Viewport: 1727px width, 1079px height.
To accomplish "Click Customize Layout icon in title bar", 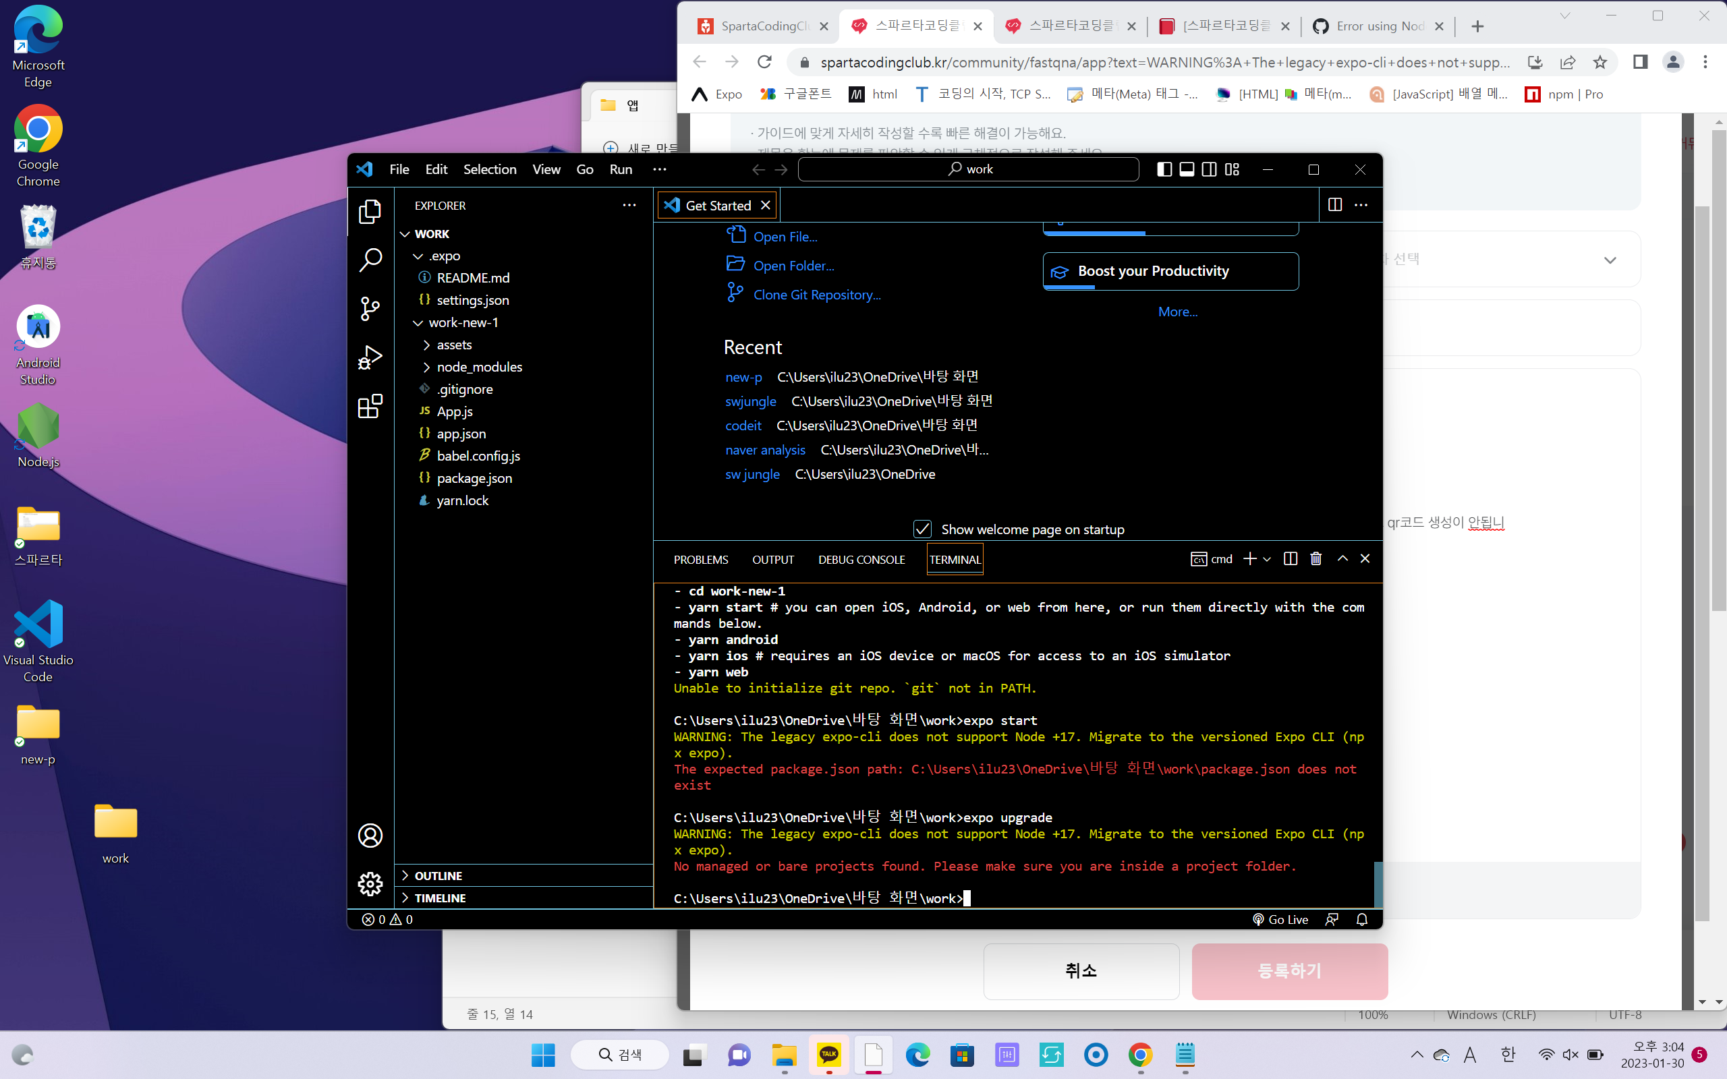I will pos(1232,169).
